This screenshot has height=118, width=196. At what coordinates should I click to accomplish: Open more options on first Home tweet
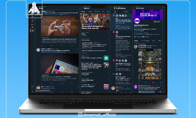pyautogui.click(x=78, y=11)
